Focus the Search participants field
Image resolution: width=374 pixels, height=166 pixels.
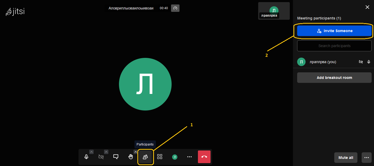334,46
